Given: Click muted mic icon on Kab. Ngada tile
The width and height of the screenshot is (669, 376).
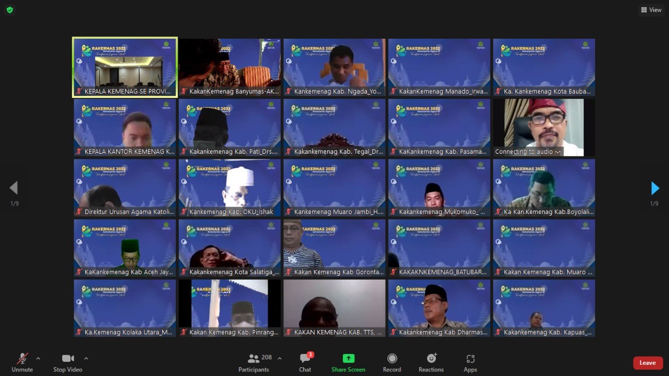Looking at the screenshot, I should click(289, 92).
